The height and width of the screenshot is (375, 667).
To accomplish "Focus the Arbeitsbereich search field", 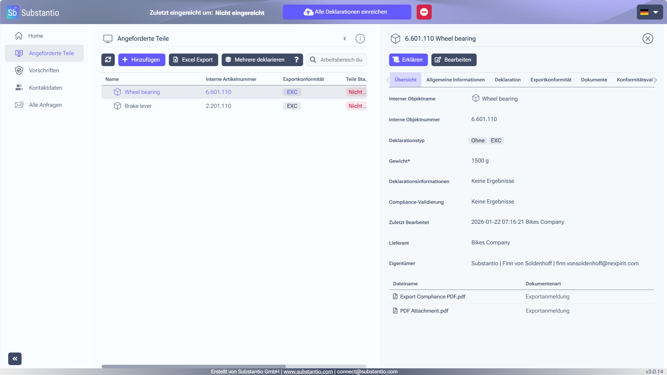I will (x=341, y=60).
